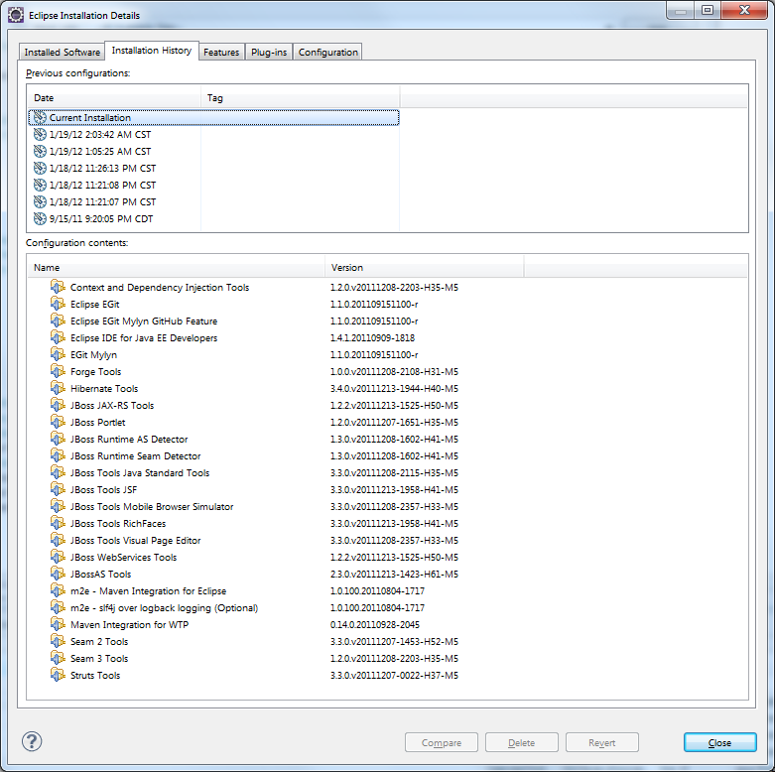
Task: Click the JBossAS Tools feature icon
Action: (x=58, y=574)
